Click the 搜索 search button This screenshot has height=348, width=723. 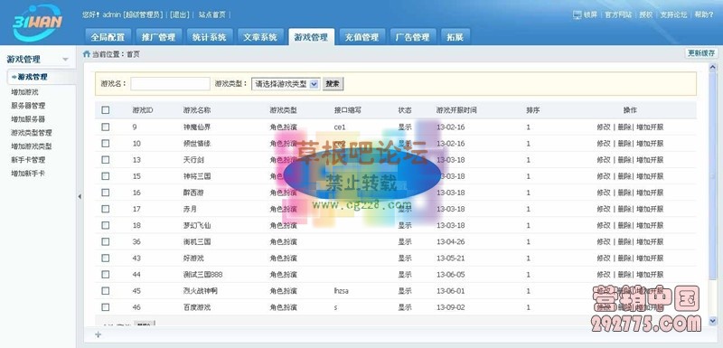tap(333, 84)
